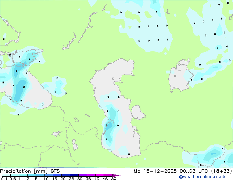The image size is (233, 180).
Task: Click the 35–40 mm legend color box
Action: click(x=91, y=175)
